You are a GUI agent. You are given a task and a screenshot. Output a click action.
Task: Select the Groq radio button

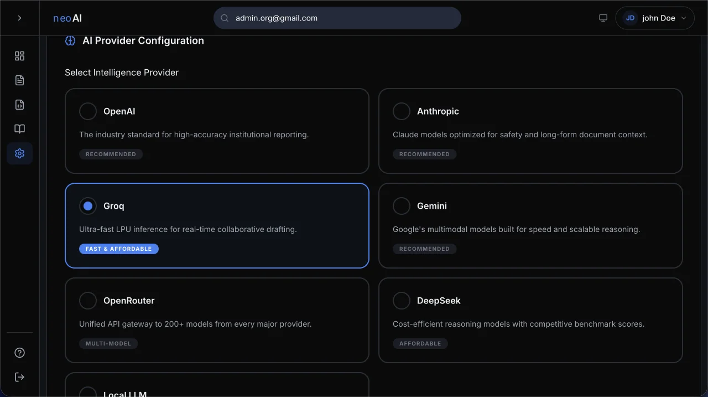pyautogui.click(x=88, y=206)
